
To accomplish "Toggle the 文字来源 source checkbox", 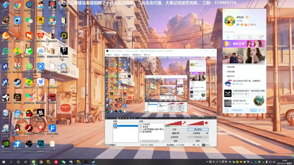I will (141, 124).
